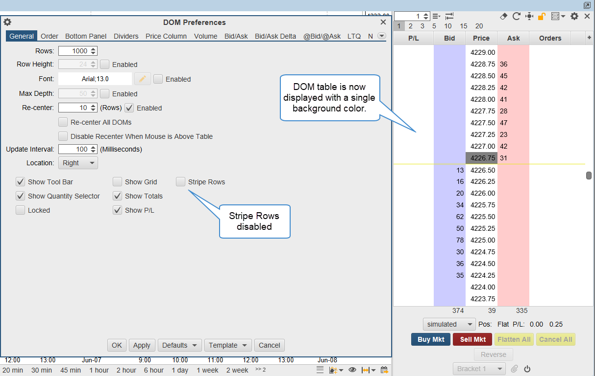Click the refresh arrow icon in DOM toolbar
This screenshot has width=595, height=376.
516,16
